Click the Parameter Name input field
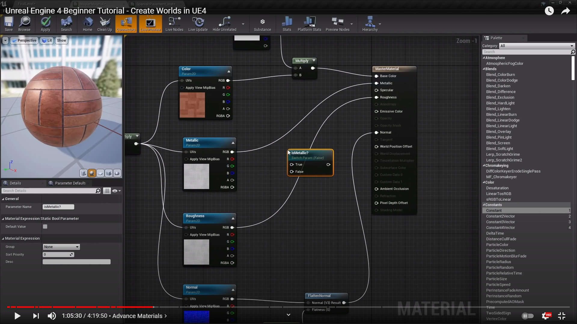The height and width of the screenshot is (324, 577). [x=58, y=207]
